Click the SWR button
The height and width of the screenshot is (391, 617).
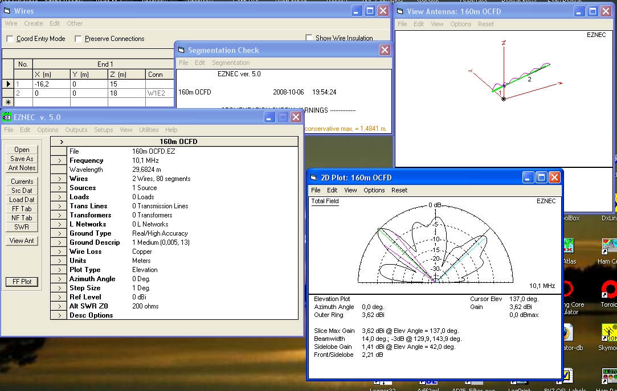pos(22,227)
